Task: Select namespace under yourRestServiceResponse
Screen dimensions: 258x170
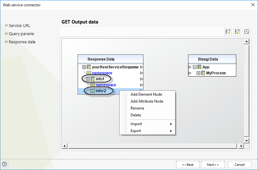Action: [x=102, y=73]
